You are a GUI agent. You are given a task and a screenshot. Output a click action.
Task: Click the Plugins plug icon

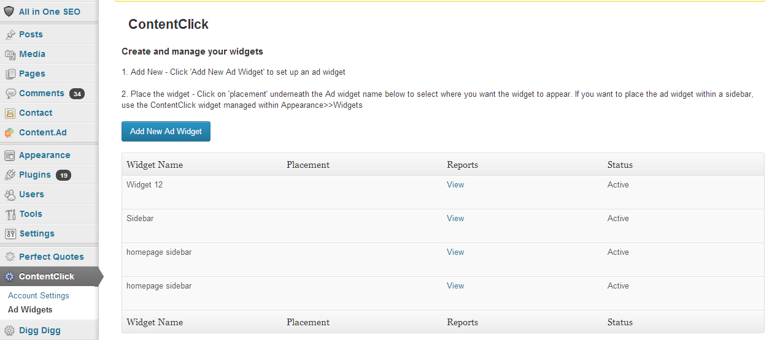pyautogui.click(x=10, y=175)
